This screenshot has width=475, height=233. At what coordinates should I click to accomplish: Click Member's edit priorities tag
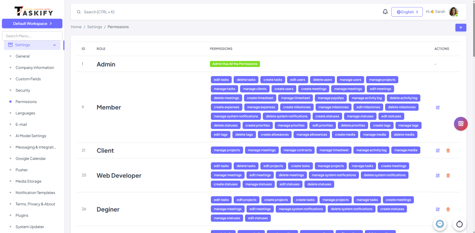coord(323,125)
